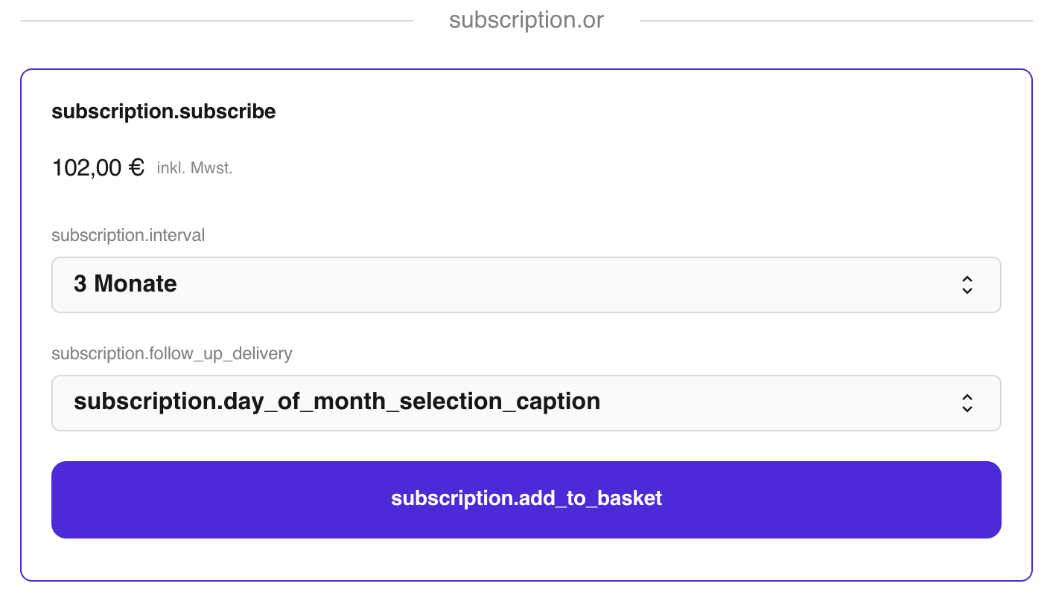Viewport: 1047px width, 598px height.
Task: Click the "inkl. Mwst." tax note
Action: [x=194, y=169]
